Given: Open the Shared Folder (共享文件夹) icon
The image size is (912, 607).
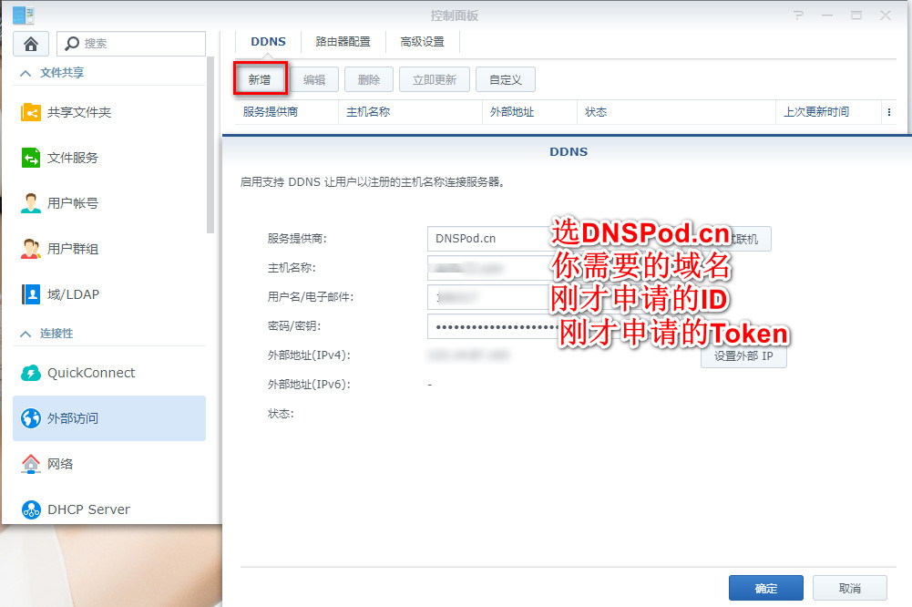Looking at the screenshot, I should [31, 112].
